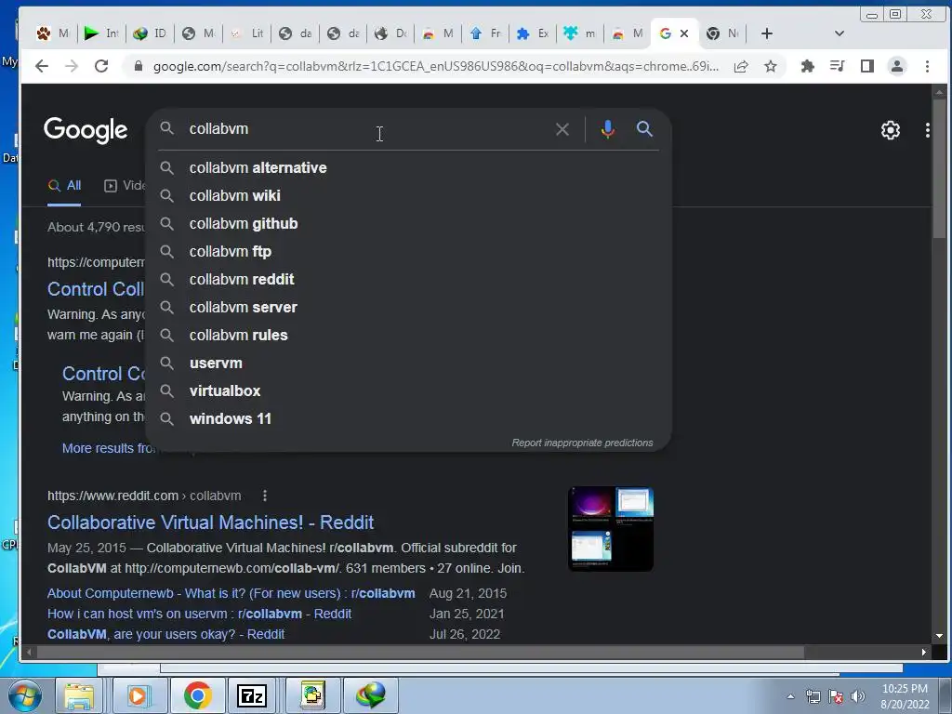Open Google quick settings gear icon

(890, 130)
